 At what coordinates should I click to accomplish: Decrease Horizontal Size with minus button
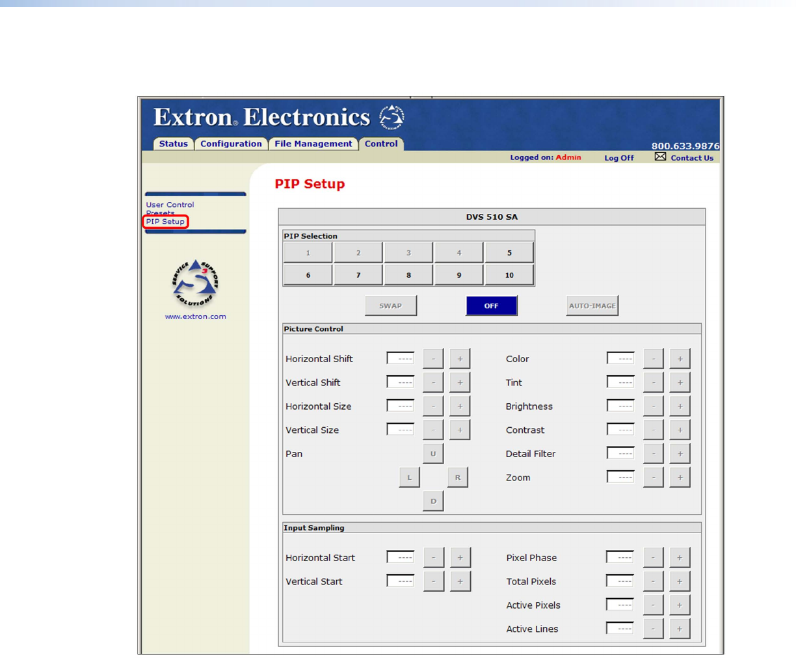point(433,406)
